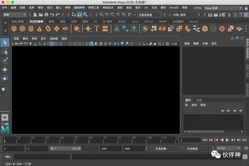The width and height of the screenshot is (249, 166).
Task: Create polygon Type text from shelf
Action: 96,29
